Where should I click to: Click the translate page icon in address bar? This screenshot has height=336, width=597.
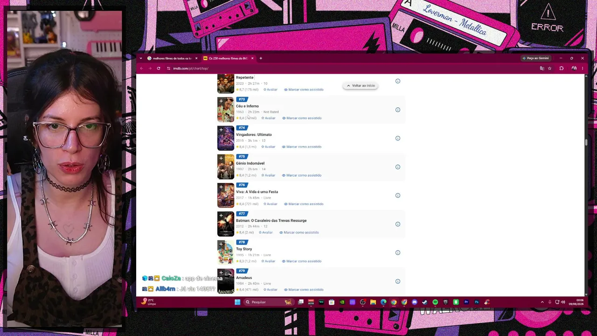point(541,68)
